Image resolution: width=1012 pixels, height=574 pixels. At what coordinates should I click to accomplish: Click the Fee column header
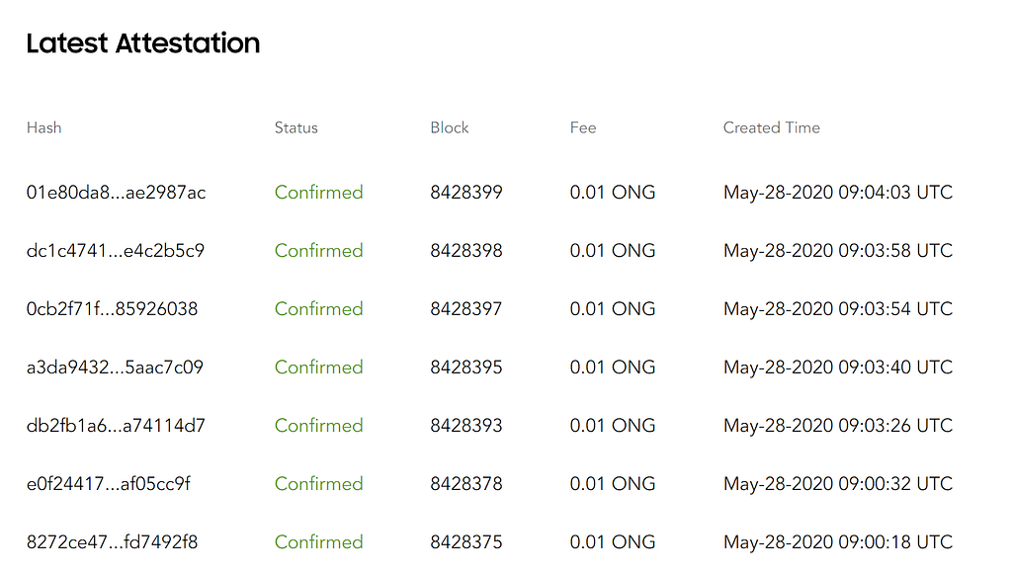(x=583, y=127)
